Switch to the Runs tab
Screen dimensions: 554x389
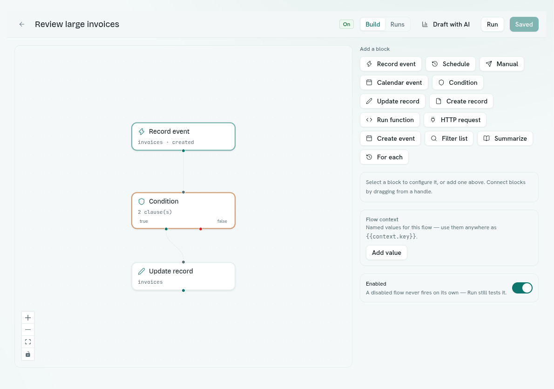click(397, 24)
